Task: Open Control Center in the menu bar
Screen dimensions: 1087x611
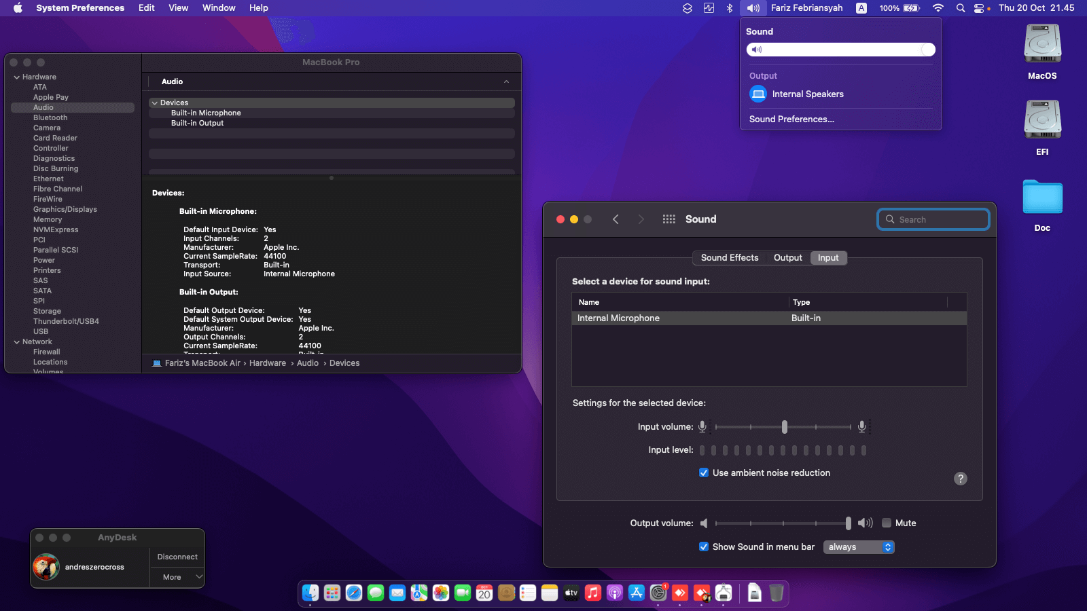Action: click(979, 8)
